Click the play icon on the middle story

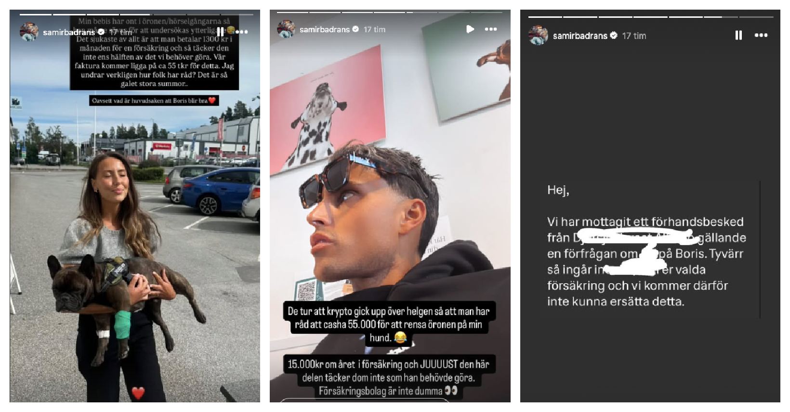coord(470,29)
